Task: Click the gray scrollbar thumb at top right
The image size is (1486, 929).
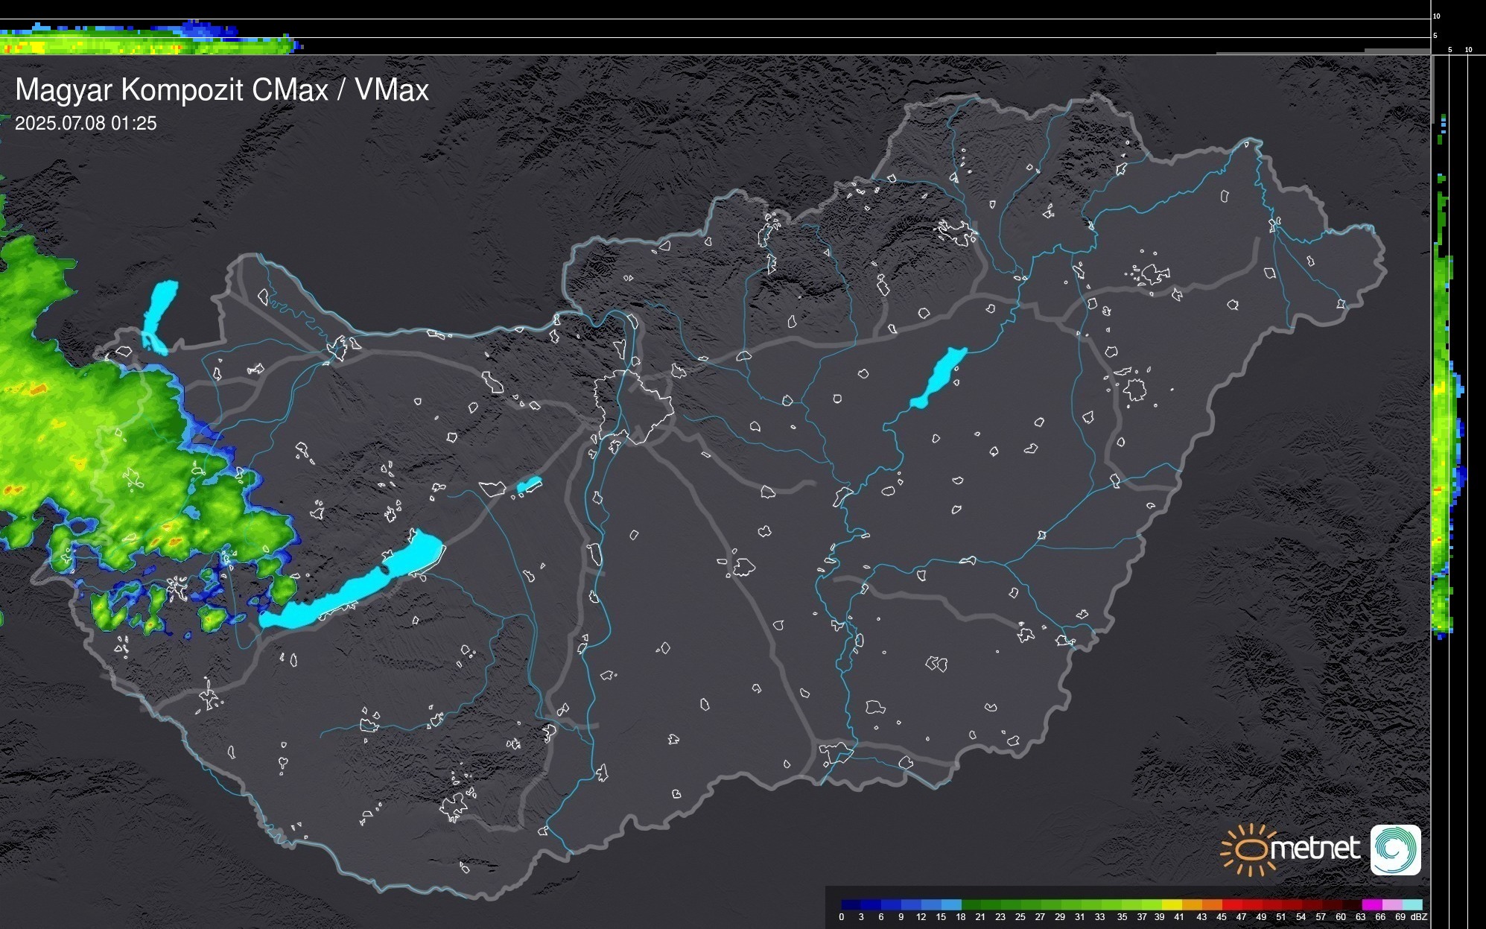Action: click(x=1432, y=89)
